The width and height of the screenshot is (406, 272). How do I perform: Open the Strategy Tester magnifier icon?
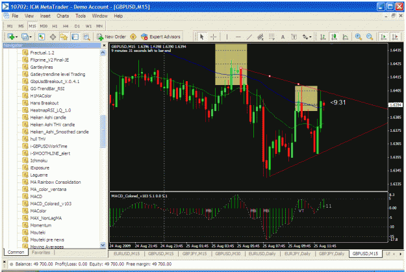pos(86,37)
